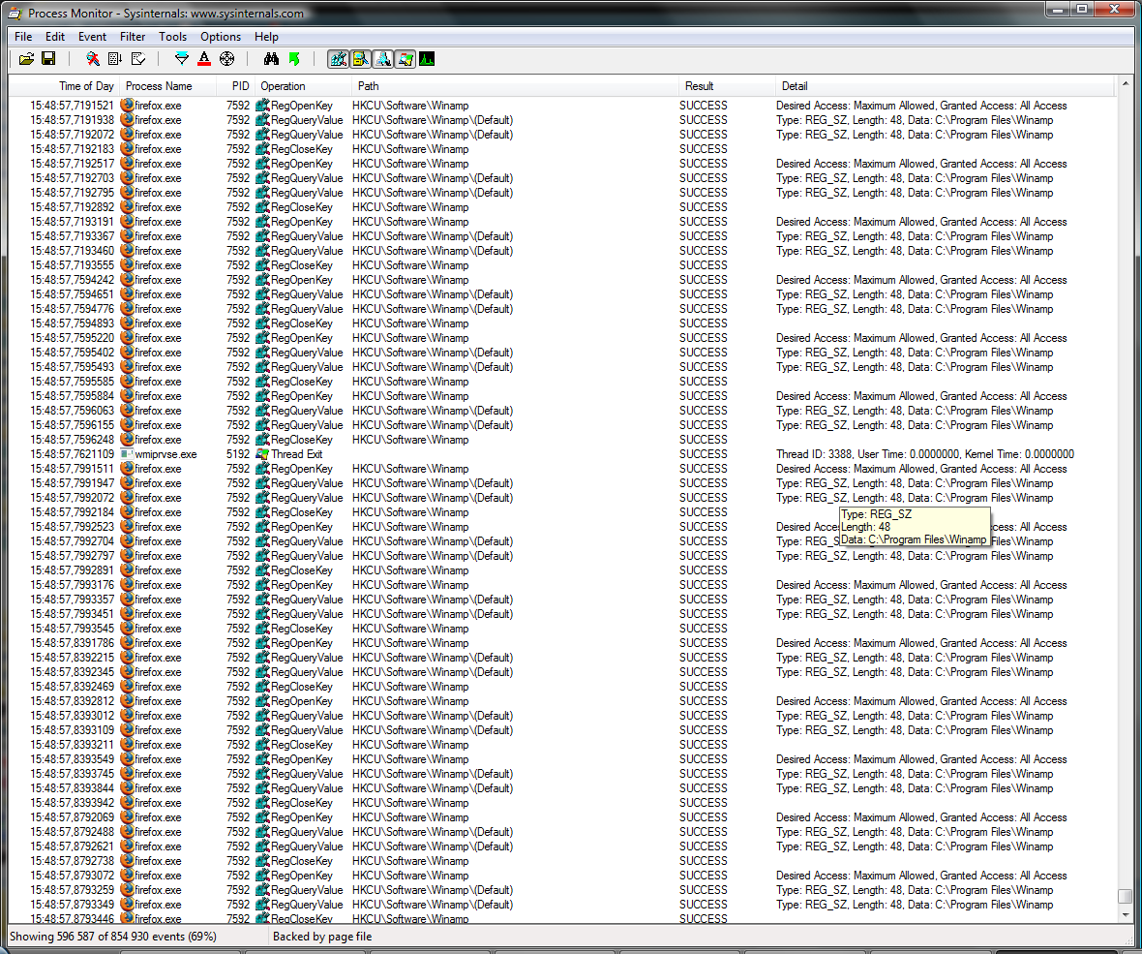Sort by the Operation column header
This screenshot has width=1142, height=954.
(303, 86)
